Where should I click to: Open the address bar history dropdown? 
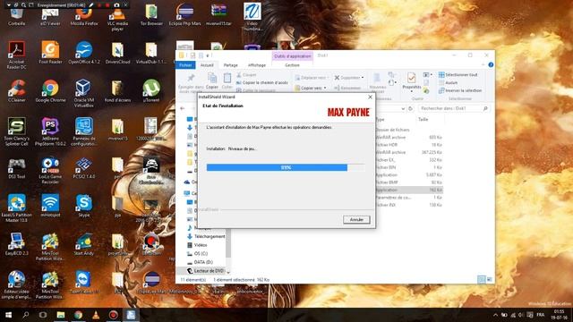coord(403,109)
